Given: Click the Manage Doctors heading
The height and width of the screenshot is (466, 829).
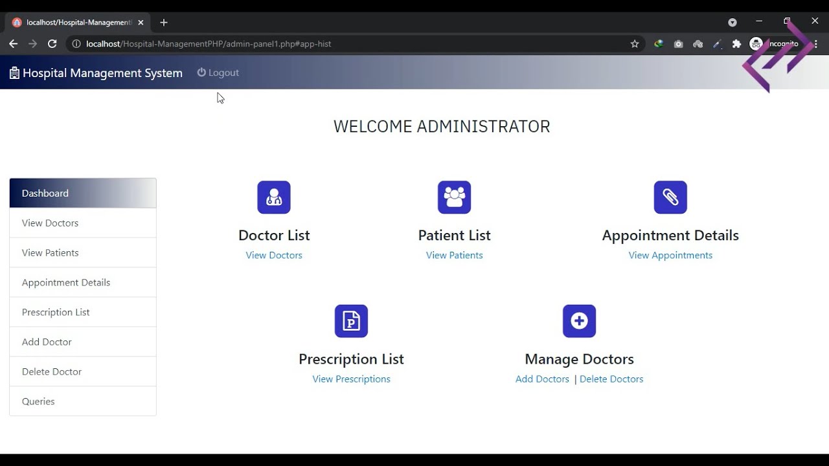Looking at the screenshot, I should (579, 359).
